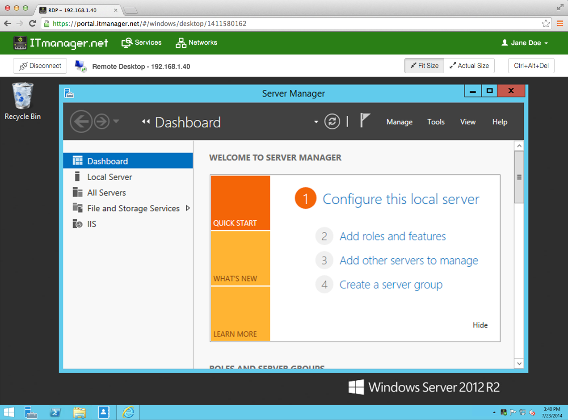The height and width of the screenshot is (420, 568).
Task: Click the scrollbar down arrow in Server Manager
Action: [519, 364]
